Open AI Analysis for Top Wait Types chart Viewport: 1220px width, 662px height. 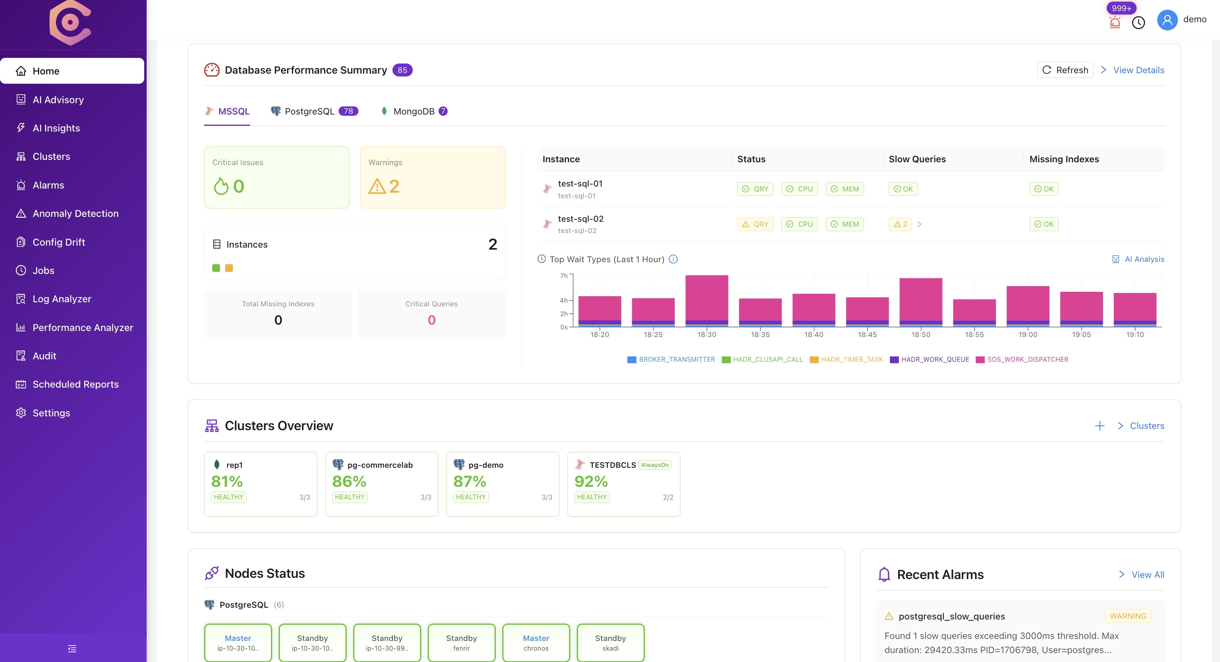tap(1138, 259)
